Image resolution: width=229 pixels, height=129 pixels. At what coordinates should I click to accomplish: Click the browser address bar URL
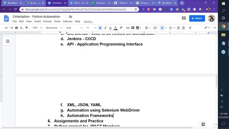click(x=75, y=9)
